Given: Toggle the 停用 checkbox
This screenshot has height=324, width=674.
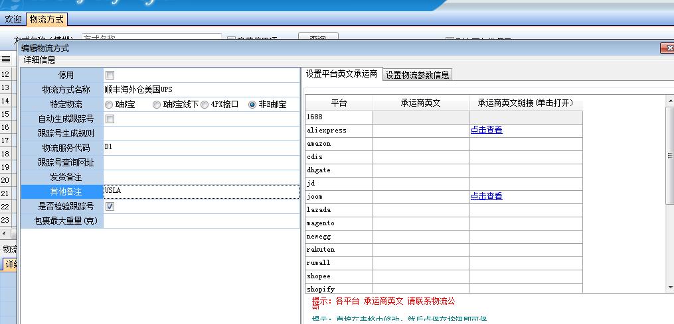Looking at the screenshot, I should click(110, 75).
